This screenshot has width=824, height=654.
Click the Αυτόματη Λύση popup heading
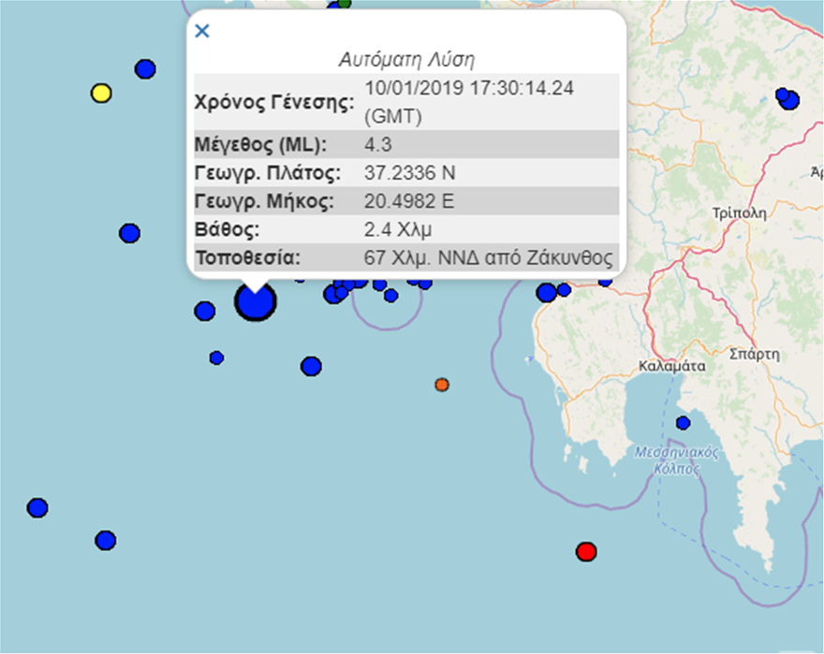(x=406, y=59)
